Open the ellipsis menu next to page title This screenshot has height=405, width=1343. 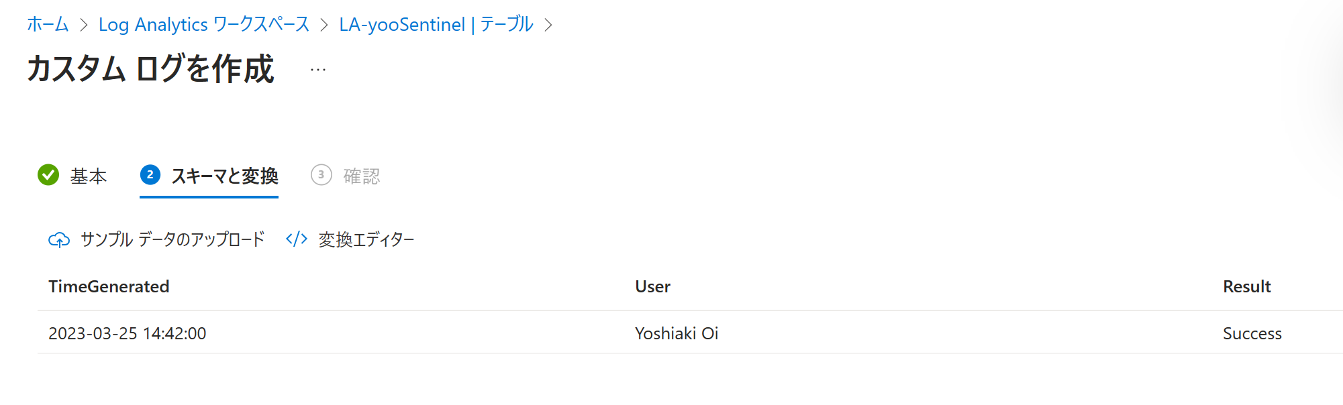pos(317,69)
